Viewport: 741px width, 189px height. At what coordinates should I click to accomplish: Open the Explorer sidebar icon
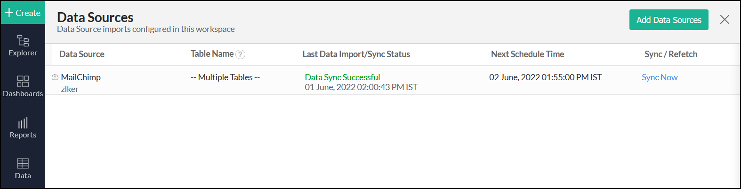click(23, 45)
